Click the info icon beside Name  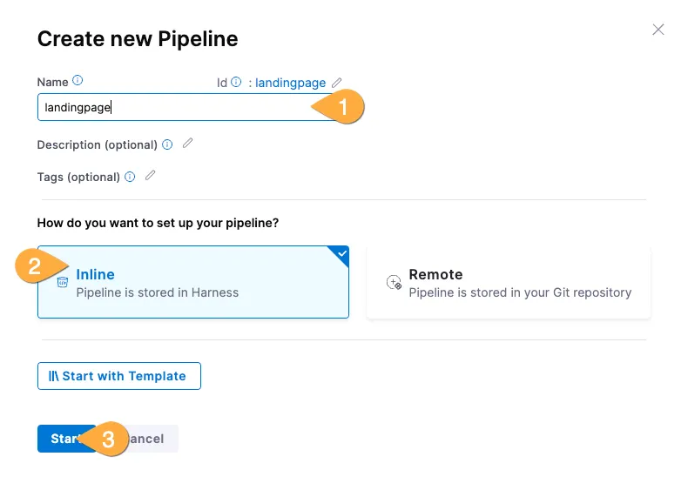(x=78, y=81)
